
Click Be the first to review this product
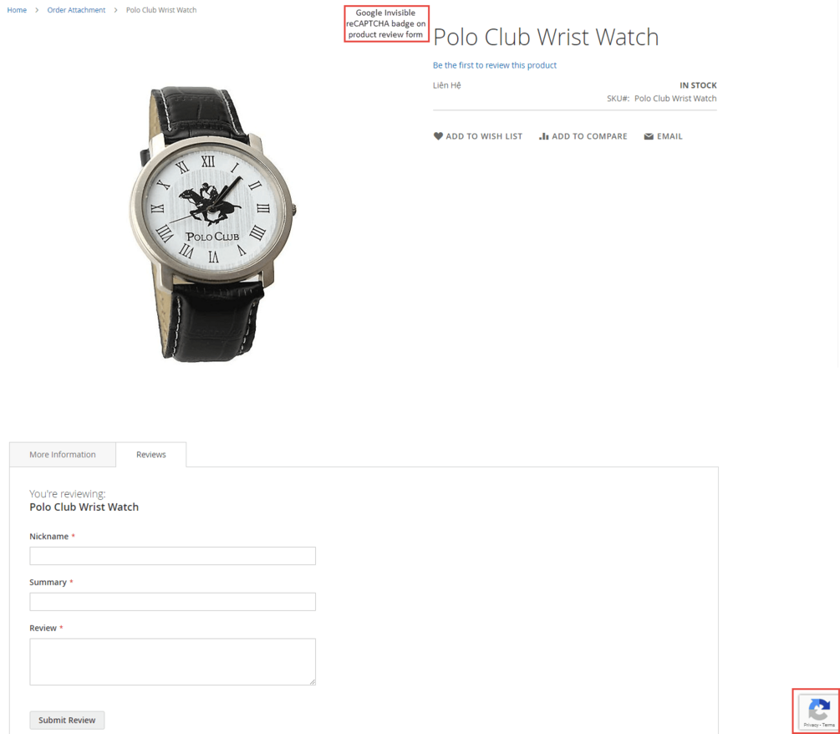tap(495, 65)
